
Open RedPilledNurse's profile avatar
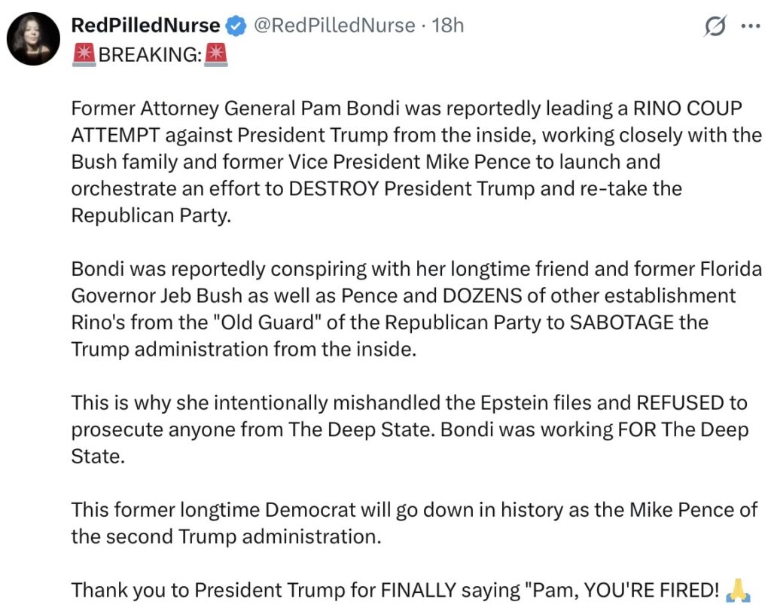(33, 39)
